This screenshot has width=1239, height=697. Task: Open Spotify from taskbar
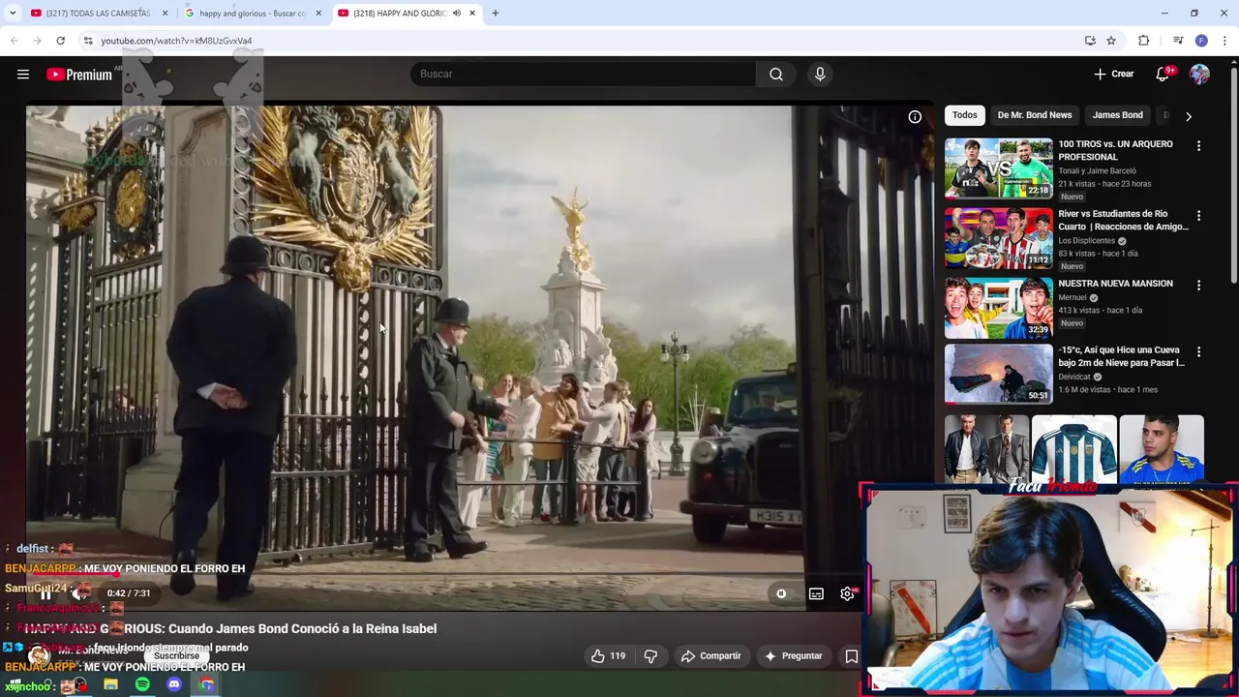tap(142, 684)
